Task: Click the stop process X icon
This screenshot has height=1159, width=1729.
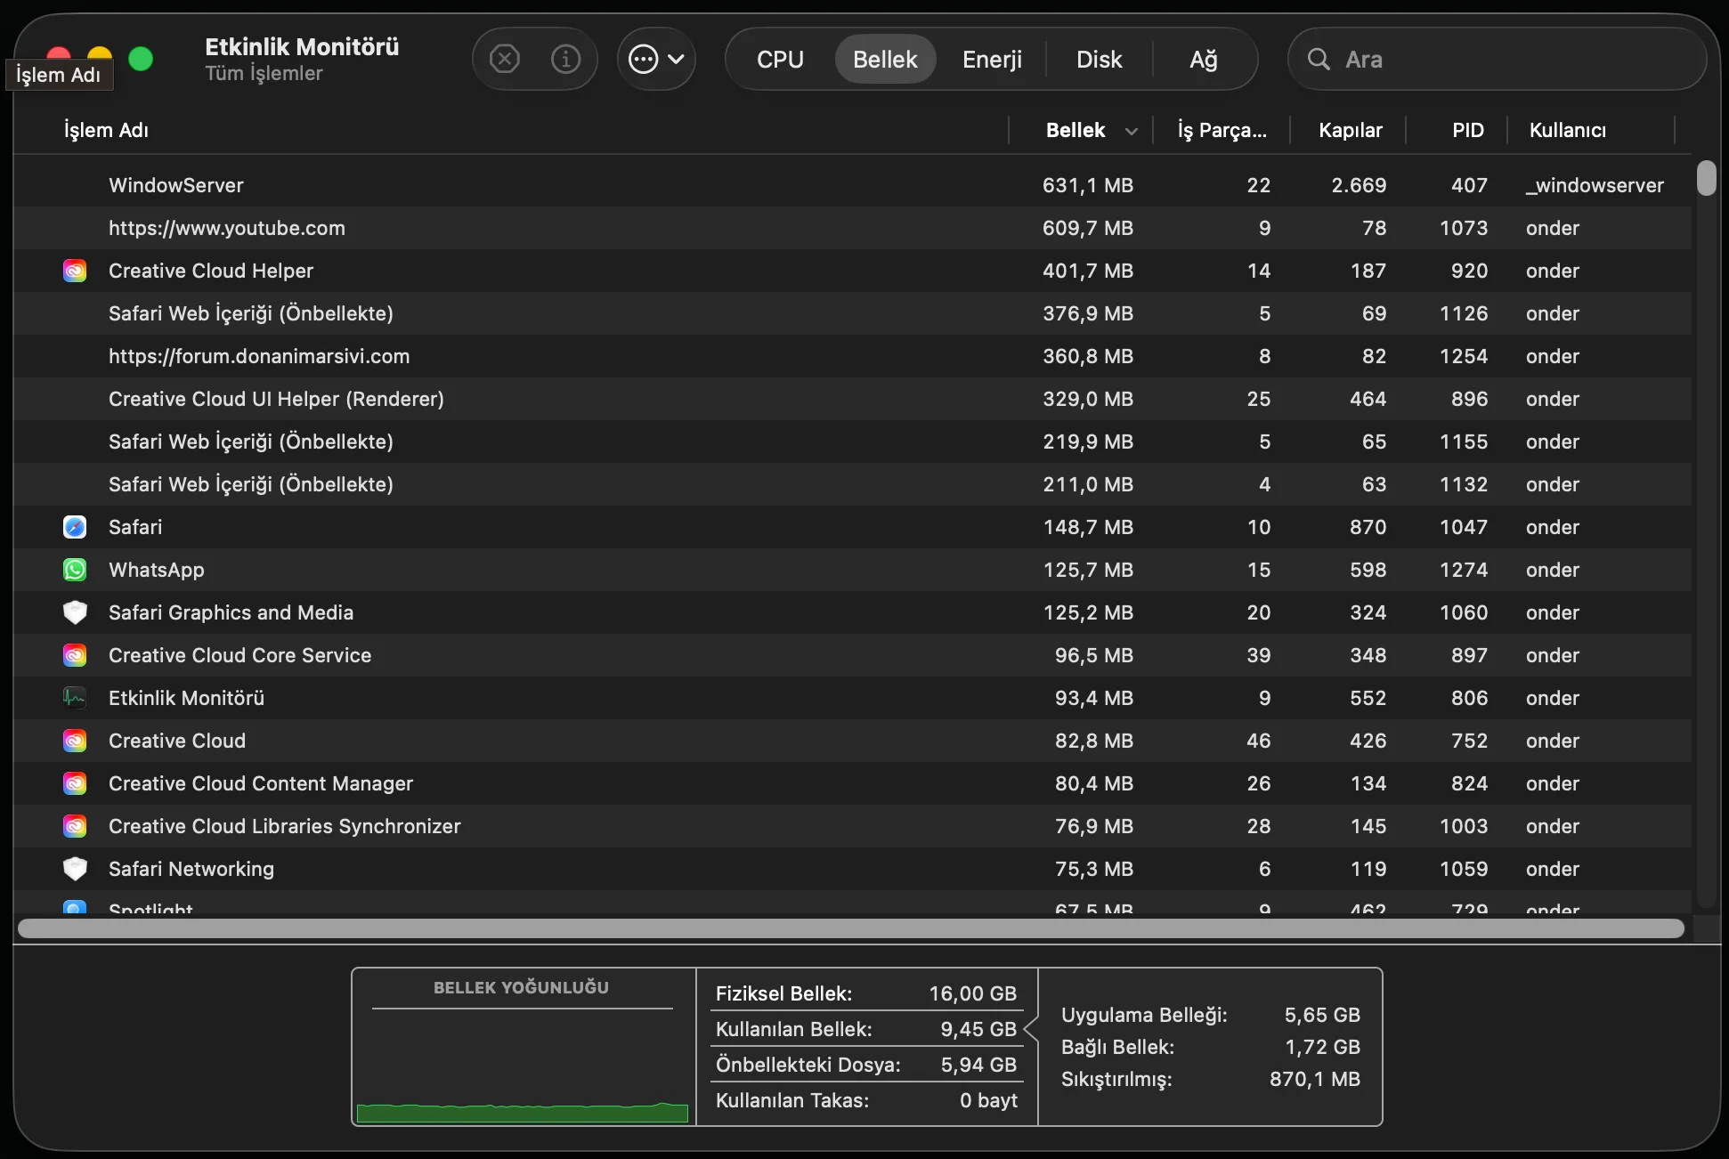Action: click(x=505, y=60)
